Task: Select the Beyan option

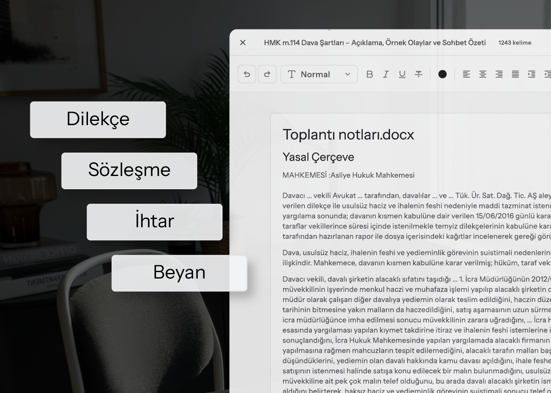Action: 179,273
